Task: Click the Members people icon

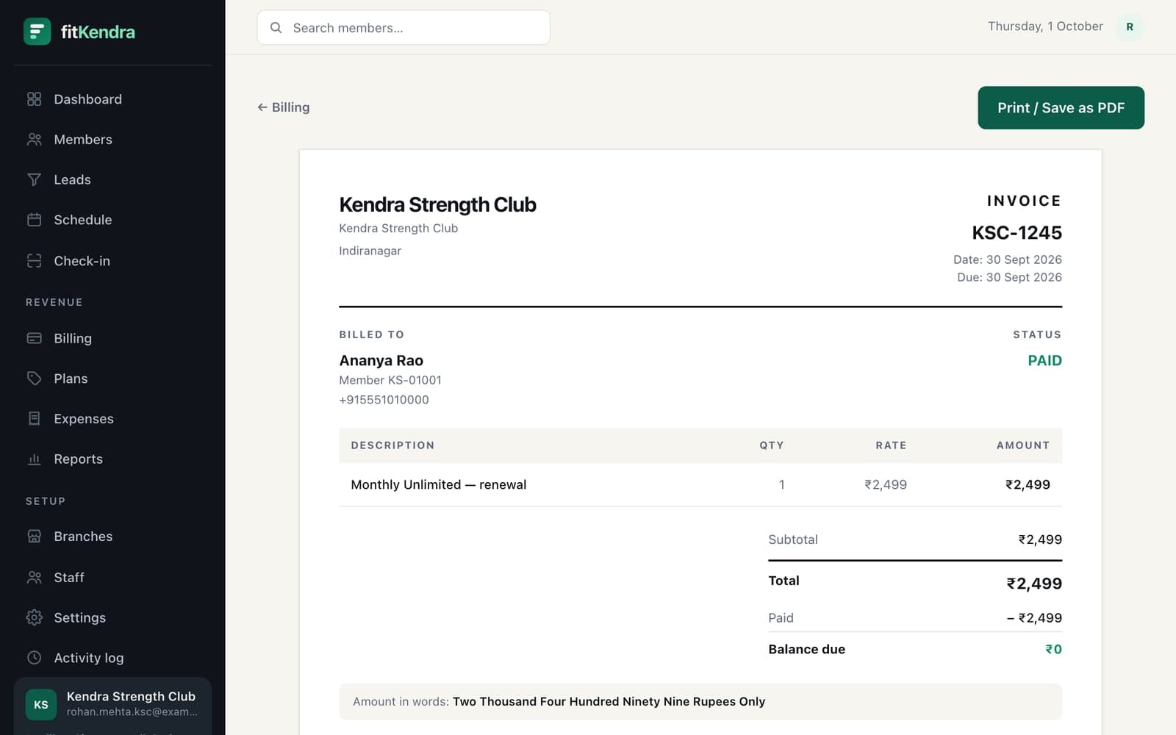Action: pyautogui.click(x=34, y=140)
